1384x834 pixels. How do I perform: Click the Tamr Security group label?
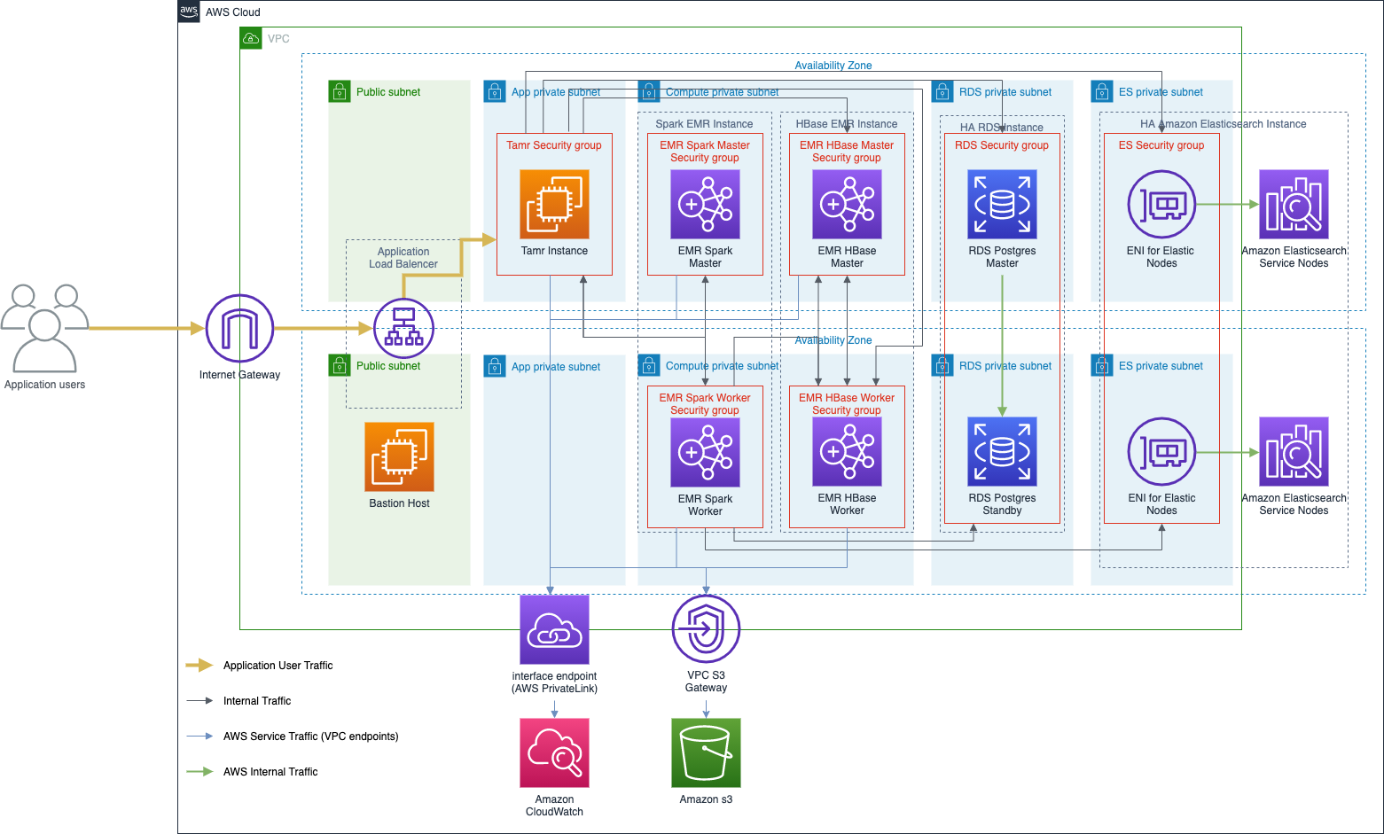coord(554,145)
